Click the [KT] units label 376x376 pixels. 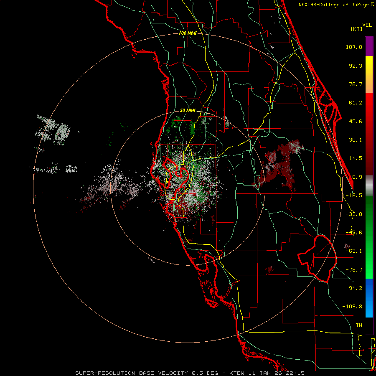tap(356, 29)
